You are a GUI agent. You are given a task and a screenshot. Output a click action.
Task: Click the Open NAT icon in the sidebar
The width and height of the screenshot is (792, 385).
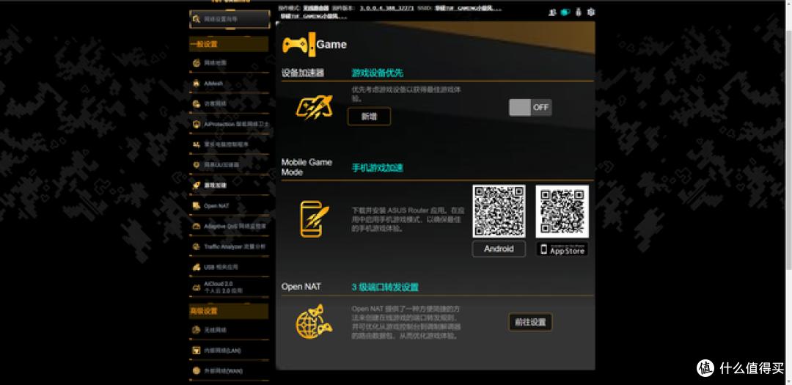pos(196,205)
